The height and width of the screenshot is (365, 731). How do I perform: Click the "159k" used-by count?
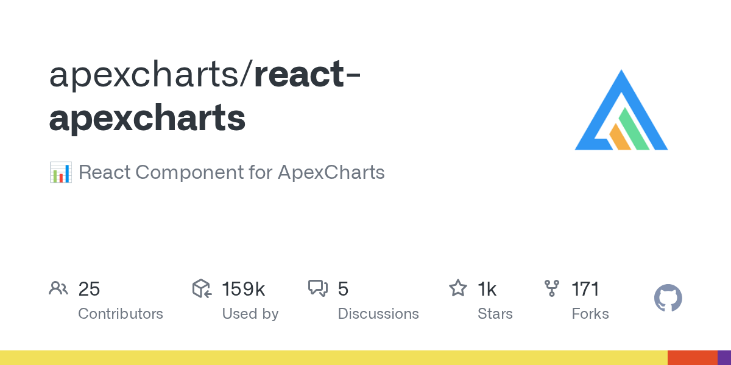pyautogui.click(x=243, y=289)
